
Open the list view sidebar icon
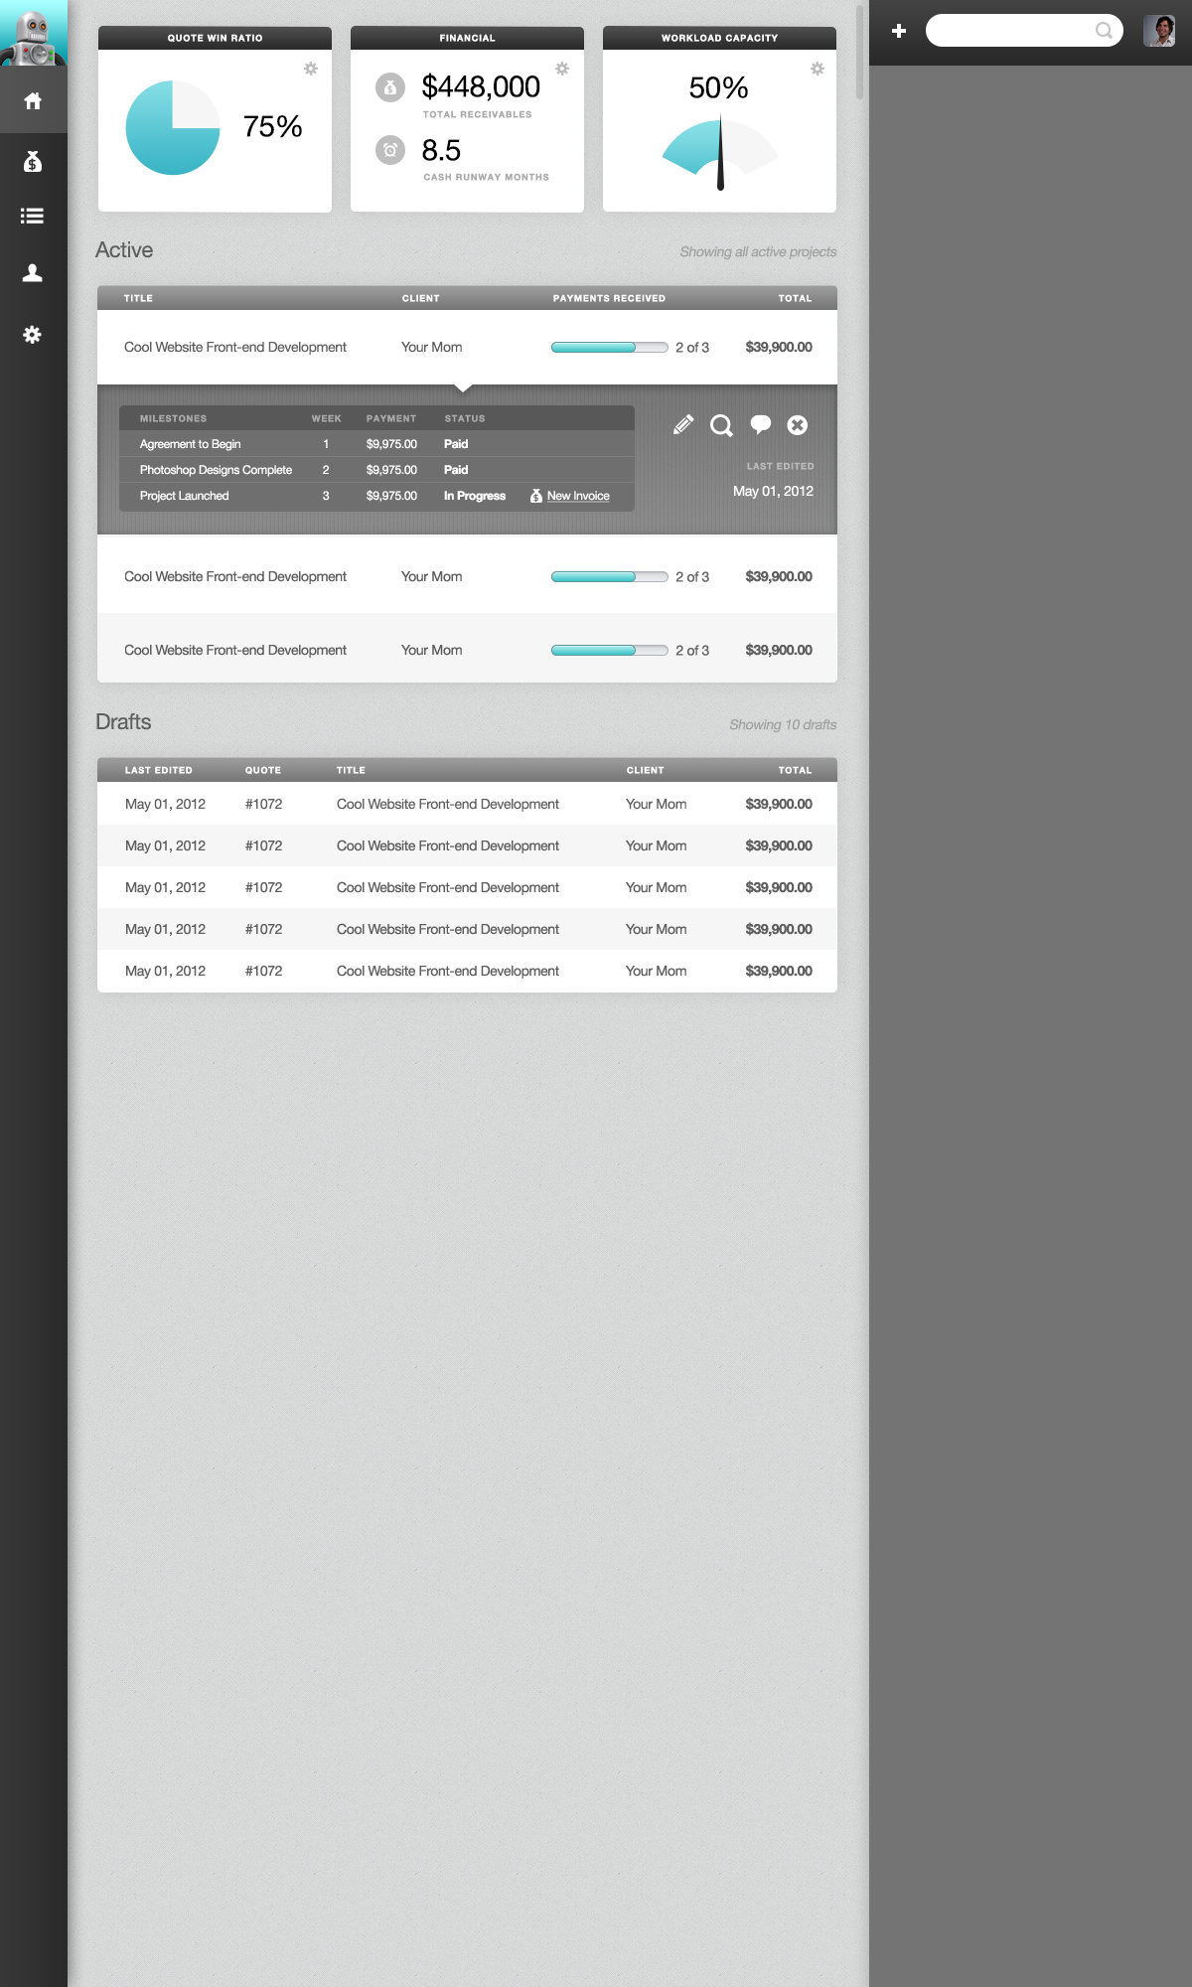(x=33, y=216)
